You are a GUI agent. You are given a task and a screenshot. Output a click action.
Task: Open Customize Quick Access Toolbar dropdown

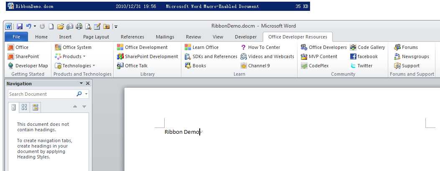coord(116,27)
